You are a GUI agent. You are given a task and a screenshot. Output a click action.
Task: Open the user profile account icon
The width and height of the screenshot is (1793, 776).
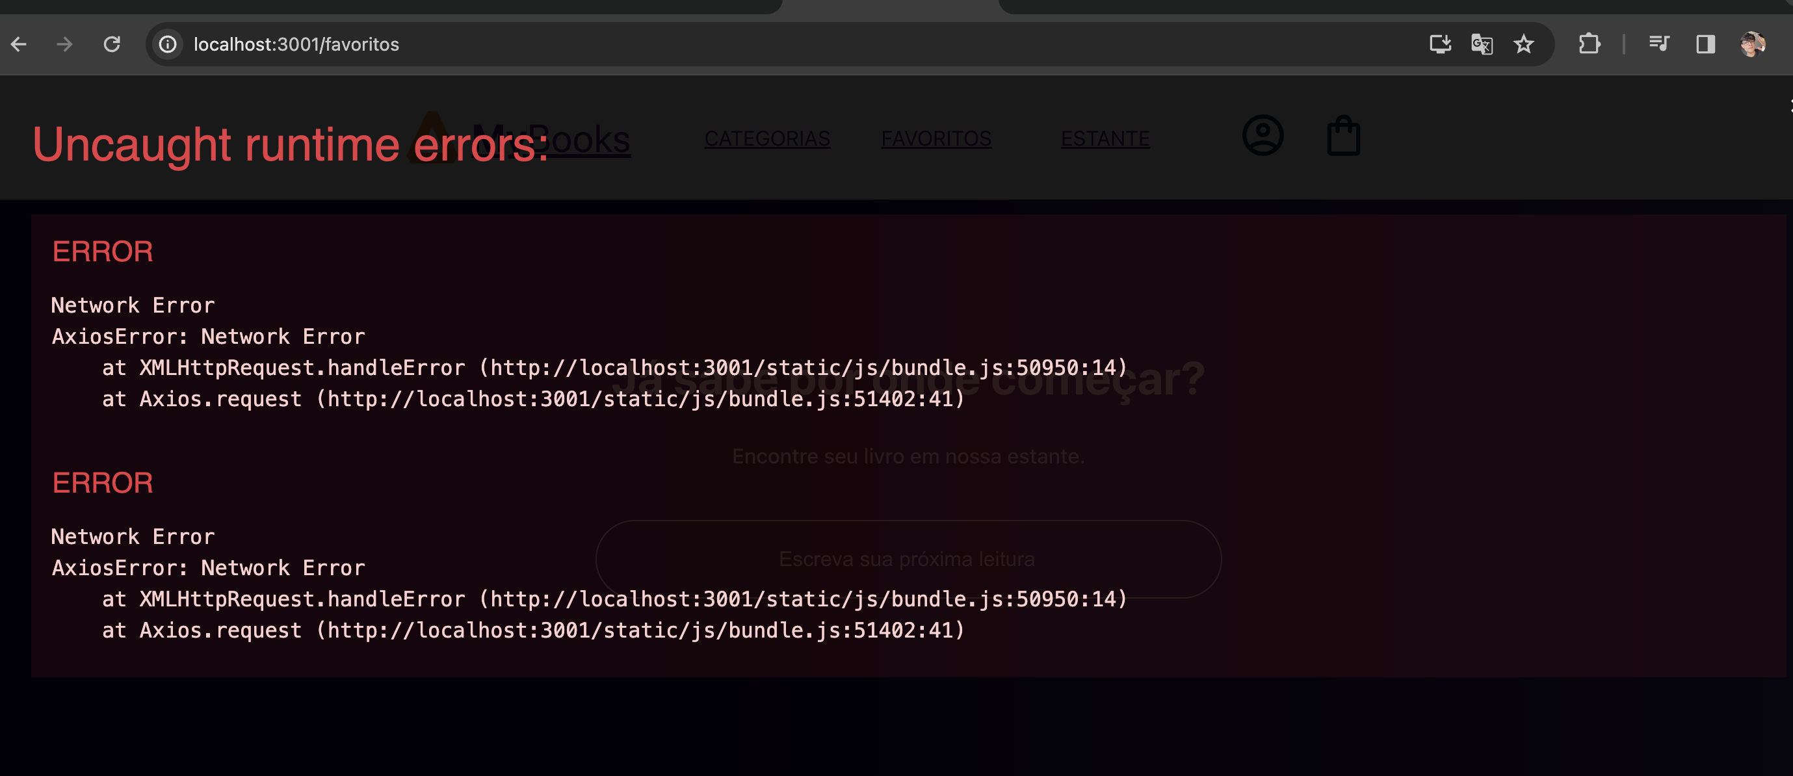pos(1263,135)
